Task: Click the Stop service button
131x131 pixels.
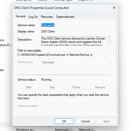Action: pos(52,87)
